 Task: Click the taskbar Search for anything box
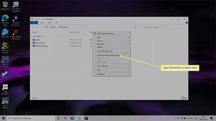click(31, 118)
